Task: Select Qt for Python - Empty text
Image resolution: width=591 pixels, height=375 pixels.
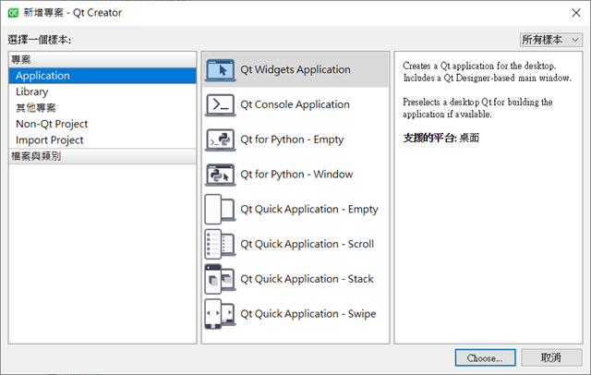Action: tap(292, 139)
